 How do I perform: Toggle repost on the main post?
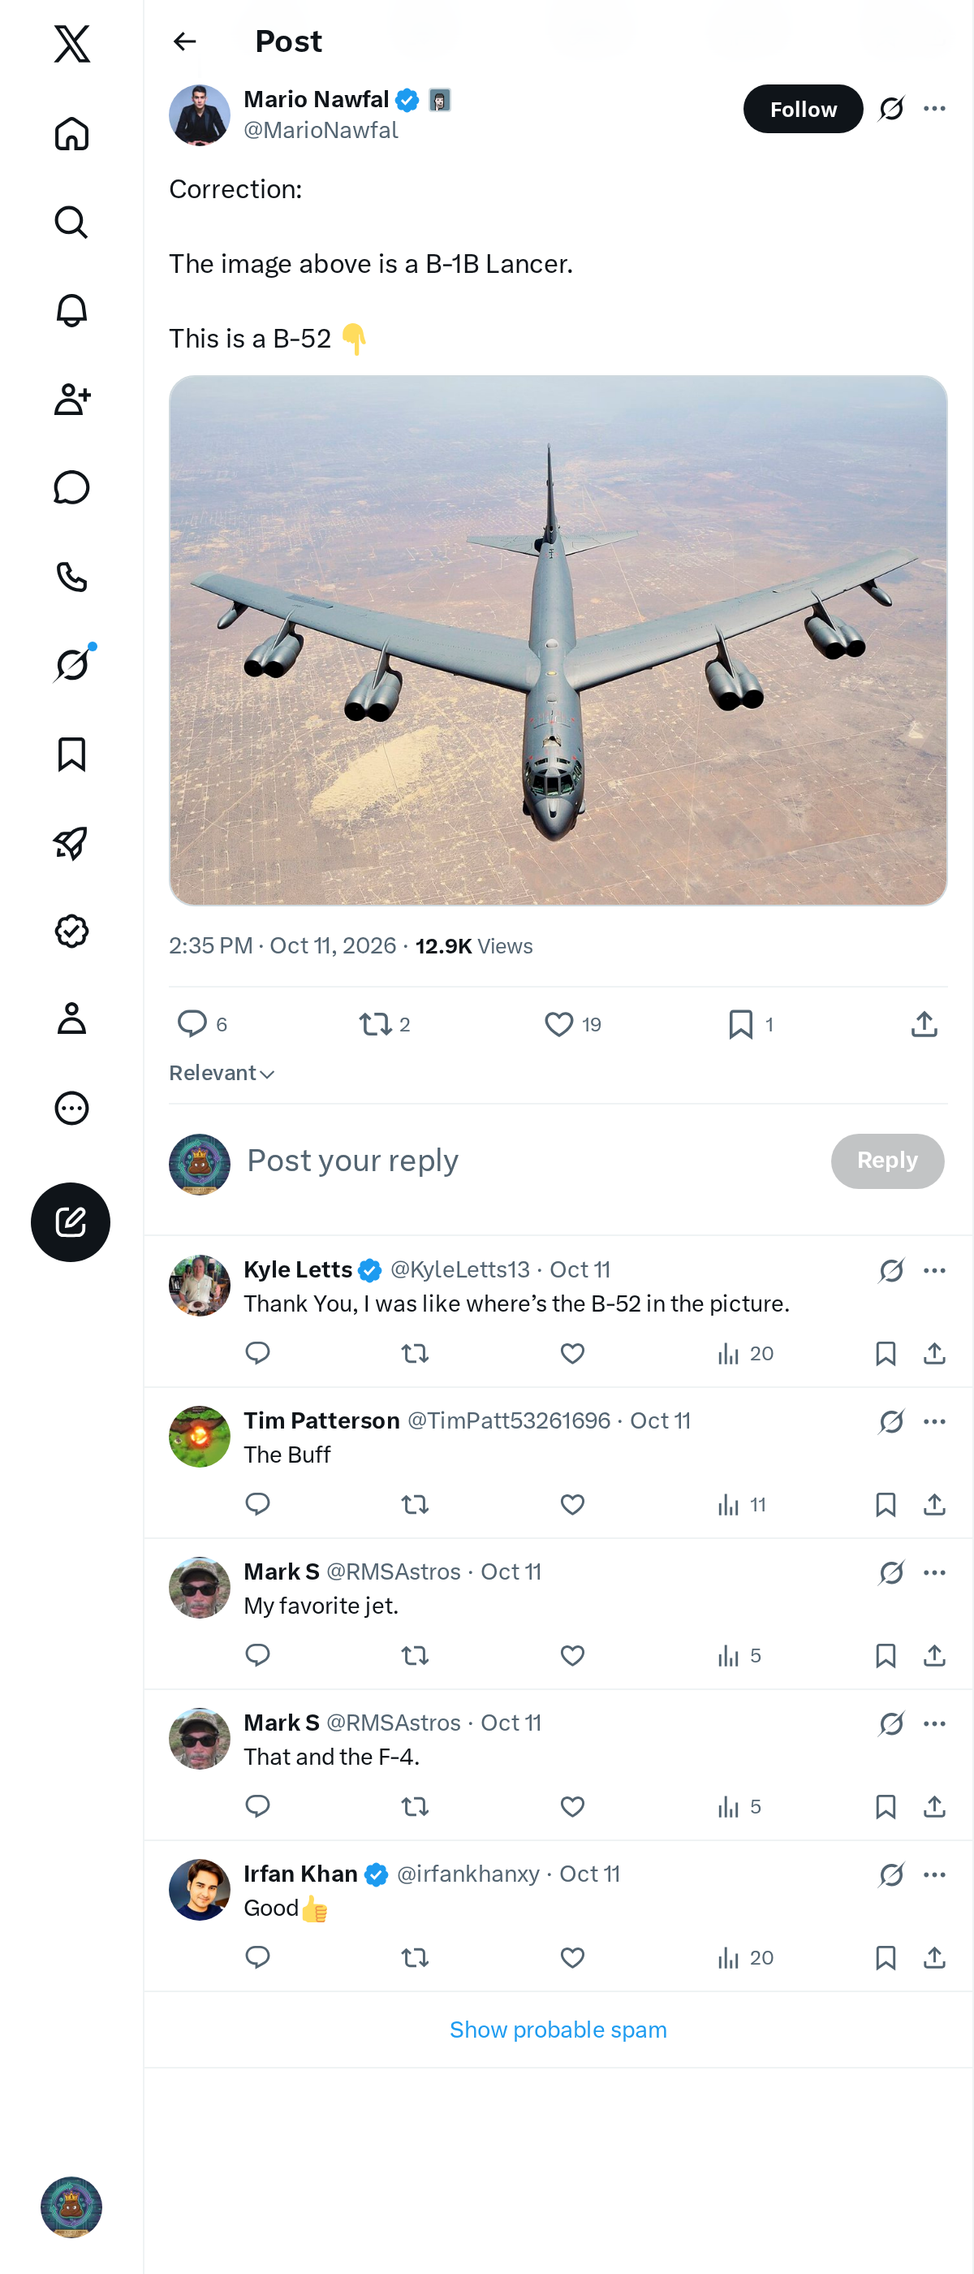[x=376, y=1024]
